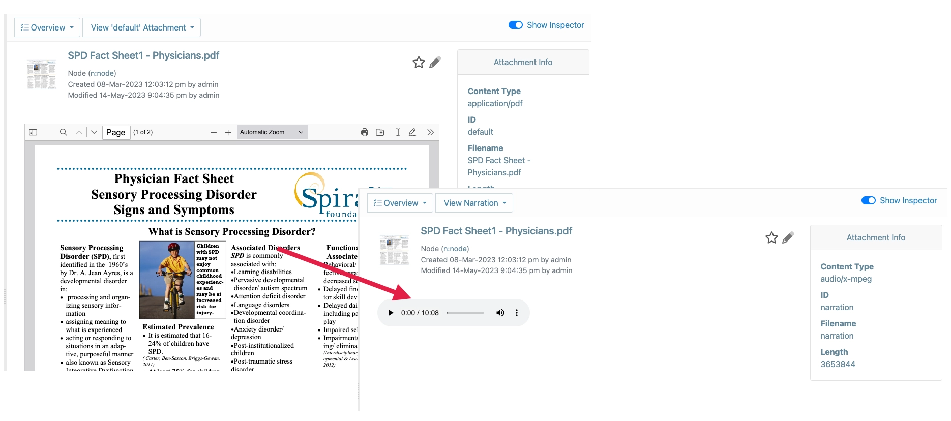Open the top-left Overview menu
Screen dimensions: 951x421
pyautogui.click(x=47, y=28)
